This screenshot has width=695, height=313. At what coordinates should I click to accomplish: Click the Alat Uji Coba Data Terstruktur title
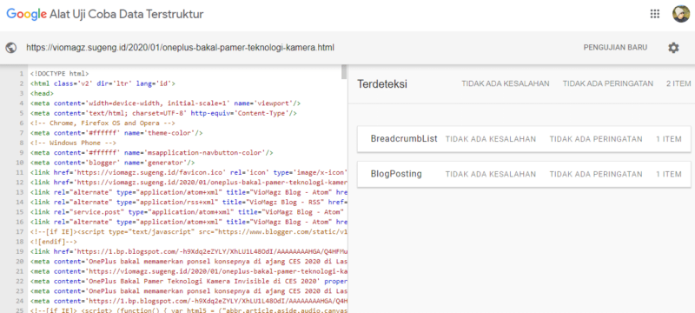127,14
